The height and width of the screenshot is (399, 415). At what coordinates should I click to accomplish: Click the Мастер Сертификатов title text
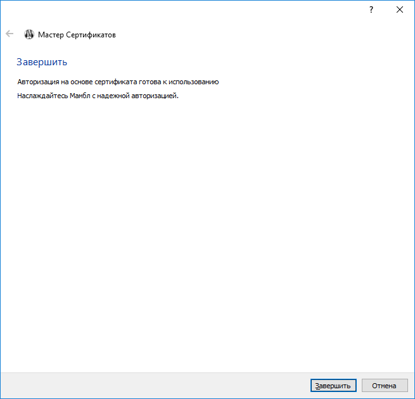pyautogui.click(x=77, y=35)
